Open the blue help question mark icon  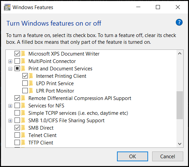pyautogui.click(x=179, y=22)
